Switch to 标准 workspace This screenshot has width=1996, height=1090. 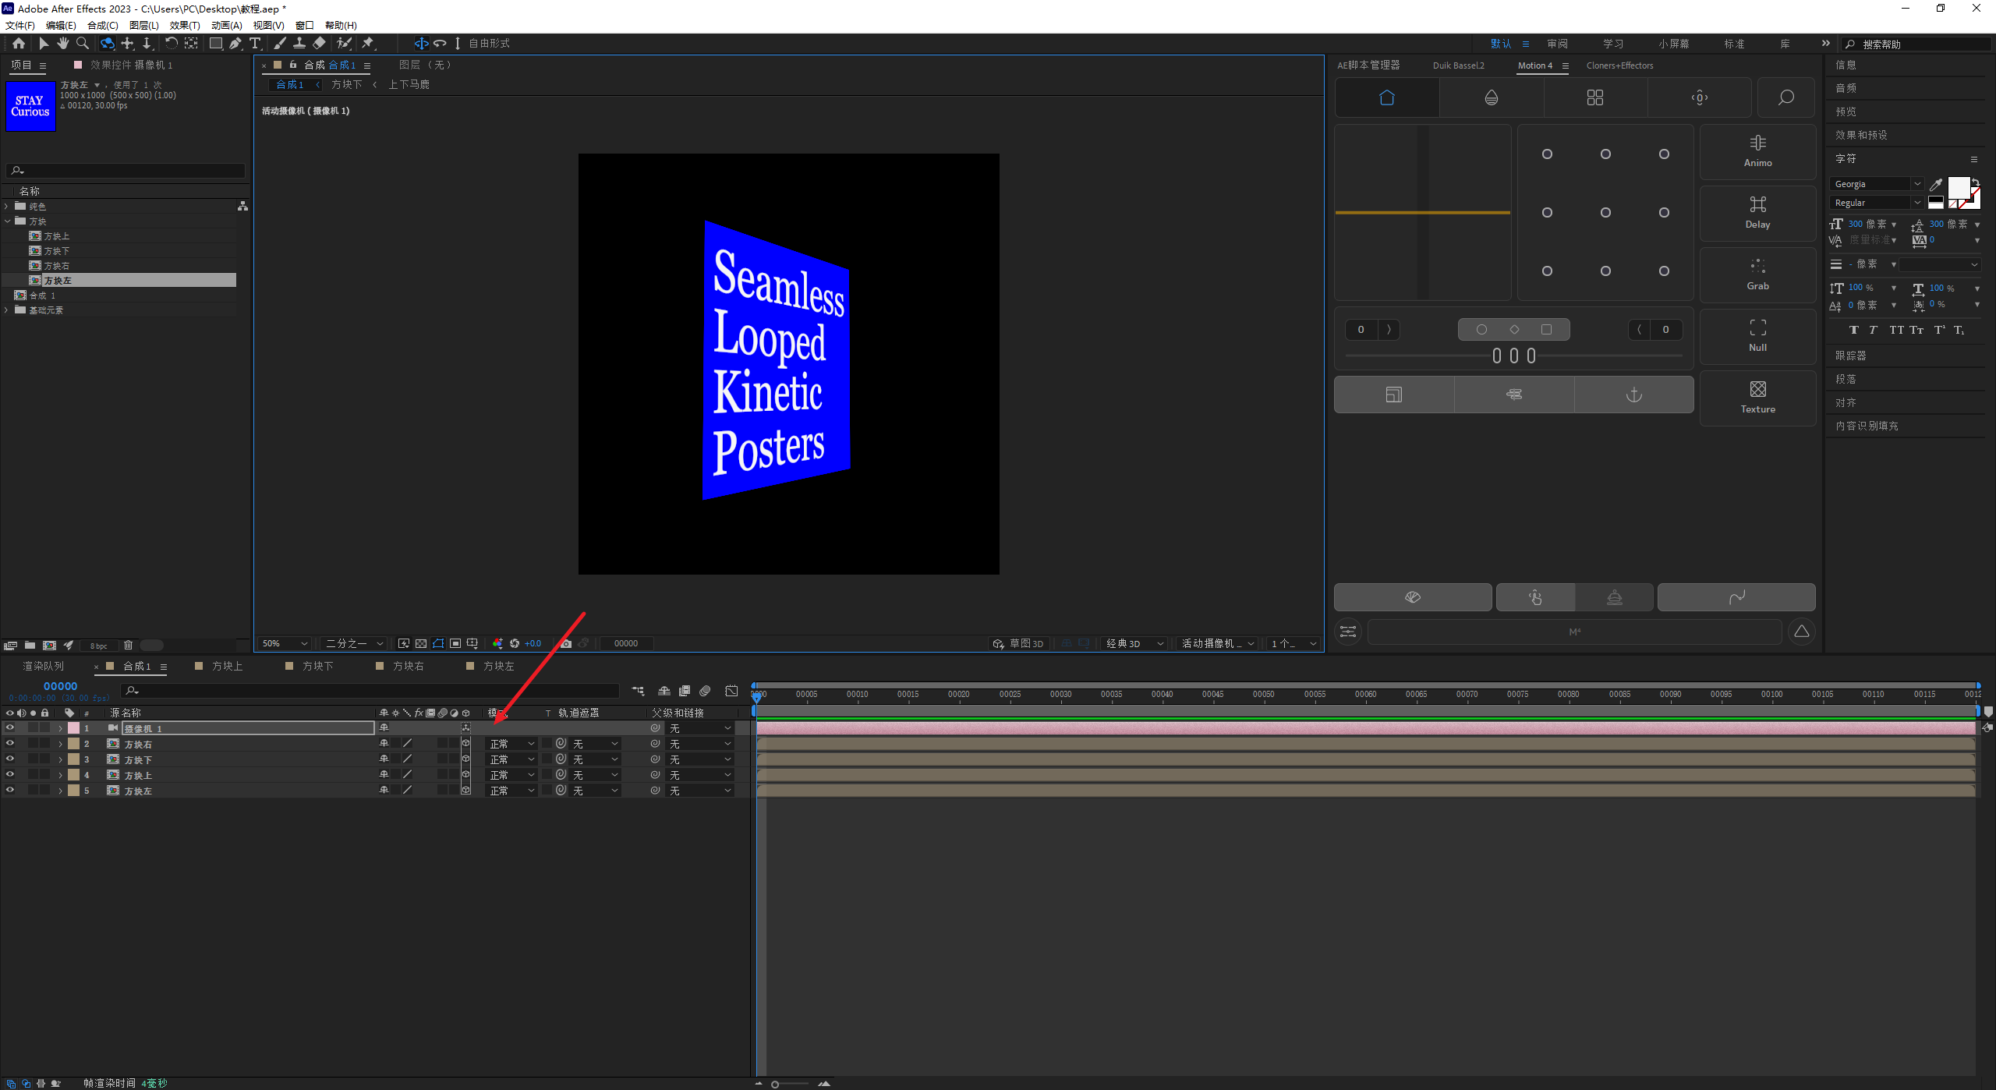point(1734,44)
